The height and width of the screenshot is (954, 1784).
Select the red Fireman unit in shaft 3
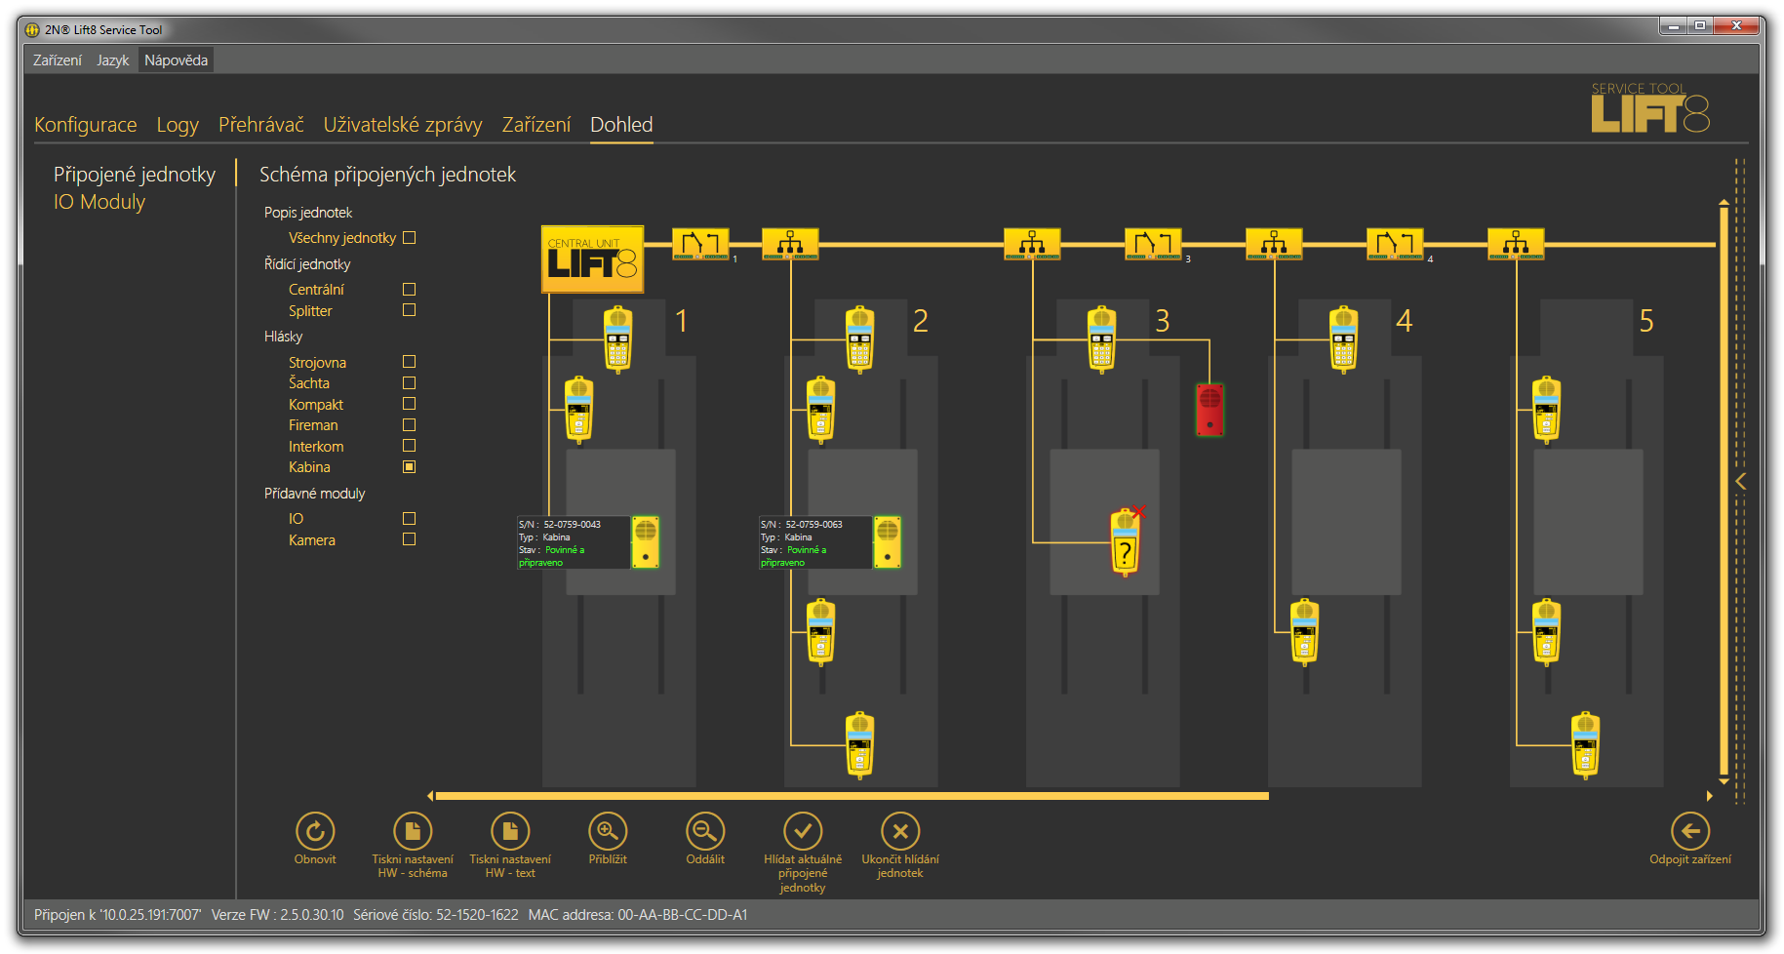point(1209,410)
